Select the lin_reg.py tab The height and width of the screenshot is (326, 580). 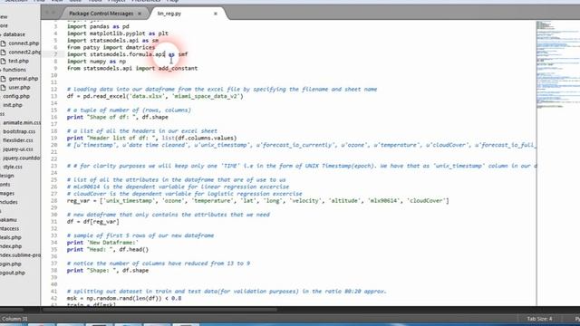(169, 14)
